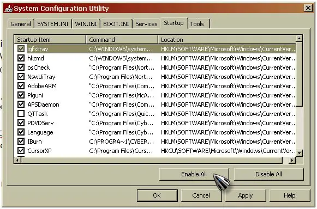The height and width of the screenshot is (209, 317).
Task: Uncheck the hkcmd startup item
Action: point(21,58)
